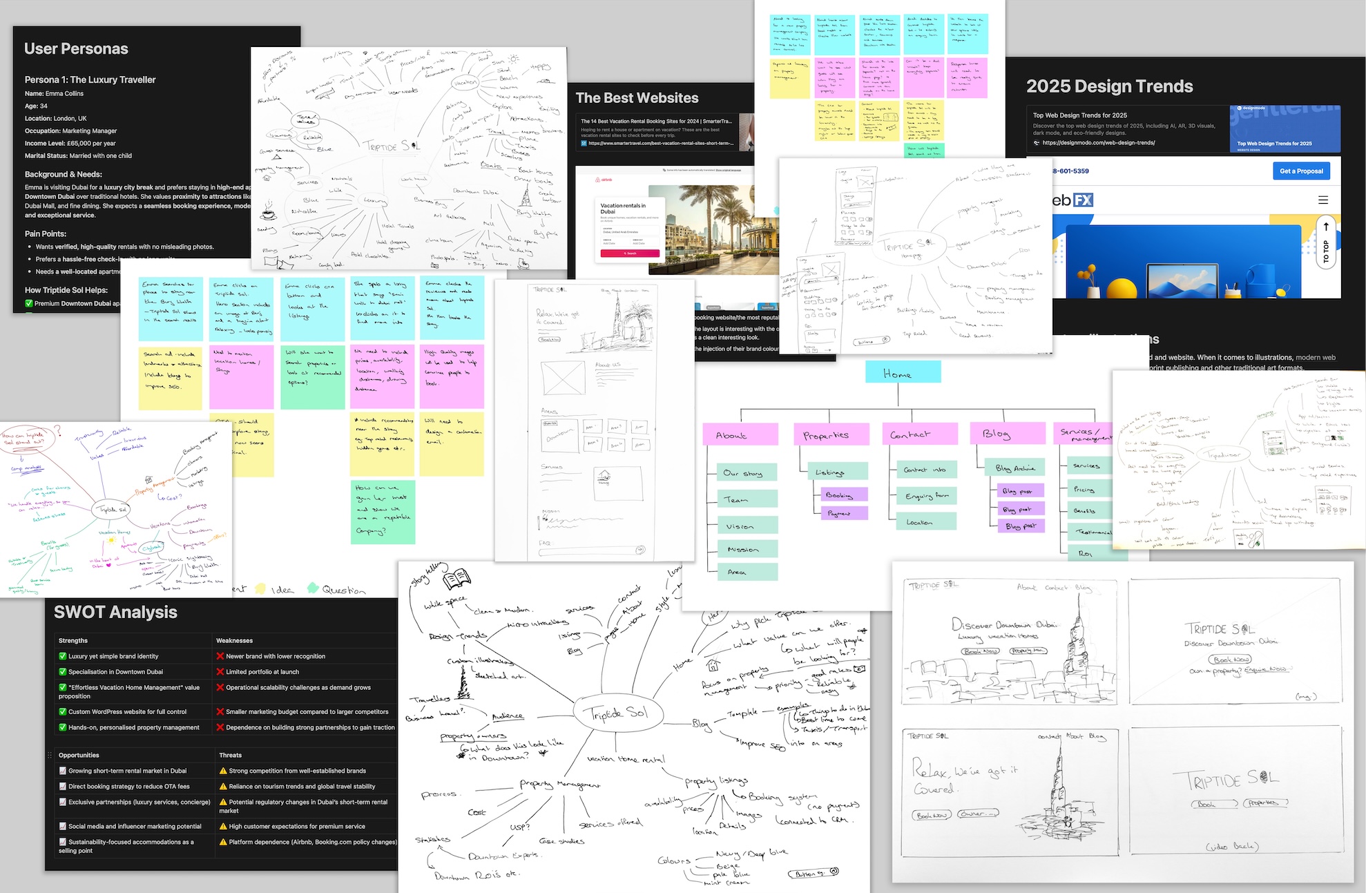Click the TO TOP arrow button
Screen dimensions: 1366x893
pyautogui.click(x=1326, y=242)
